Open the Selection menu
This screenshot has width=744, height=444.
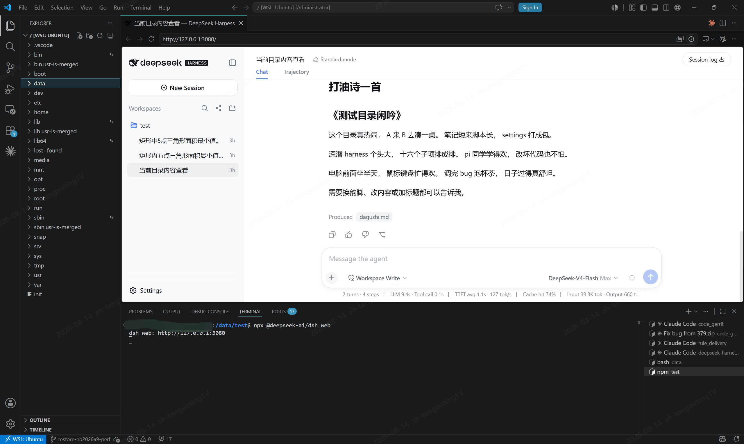pos(62,8)
